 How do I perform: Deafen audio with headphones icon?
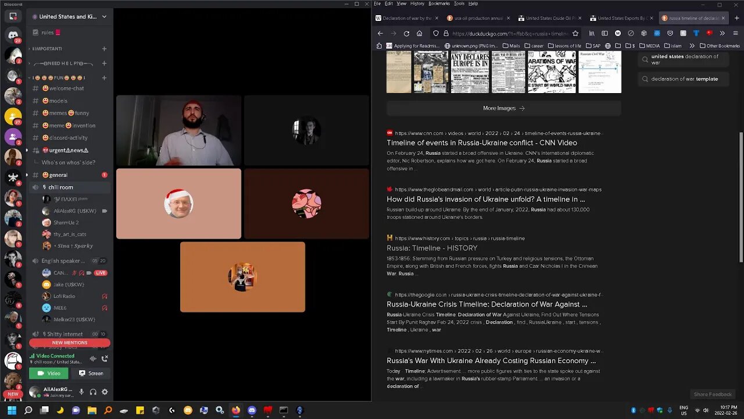(x=93, y=392)
